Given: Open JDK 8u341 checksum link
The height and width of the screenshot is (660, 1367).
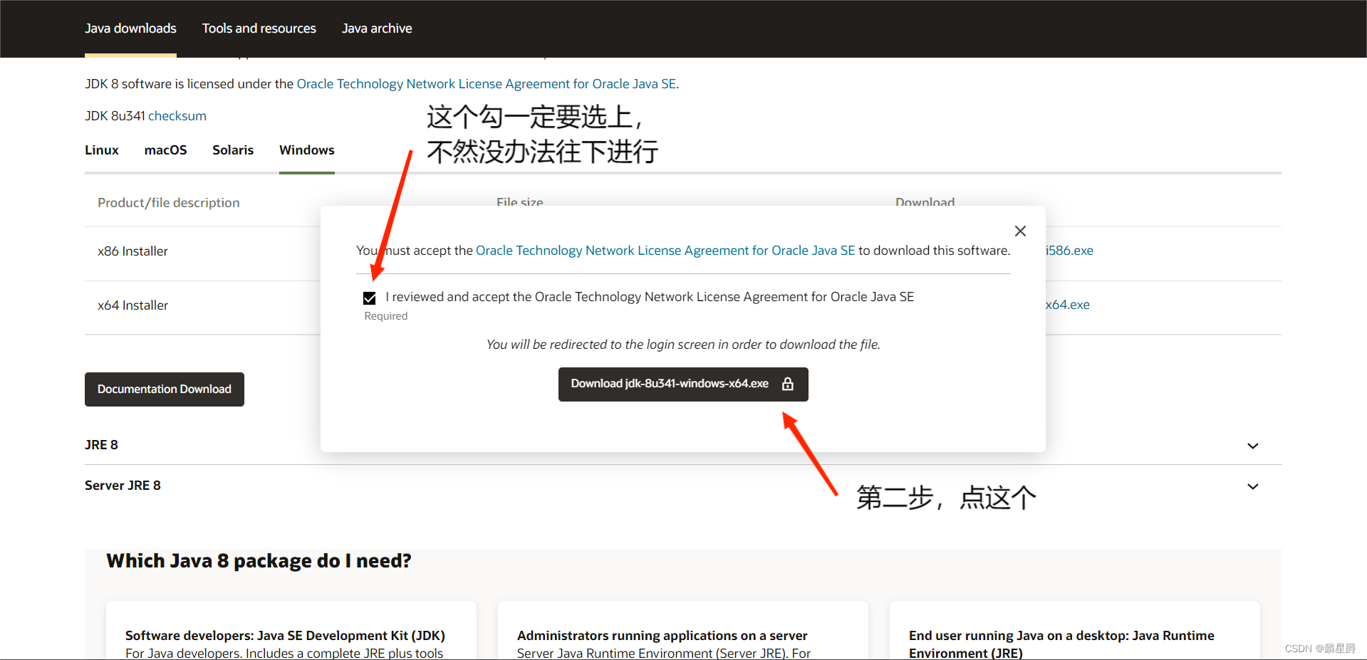Looking at the screenshot, I should tap(177, 116).
